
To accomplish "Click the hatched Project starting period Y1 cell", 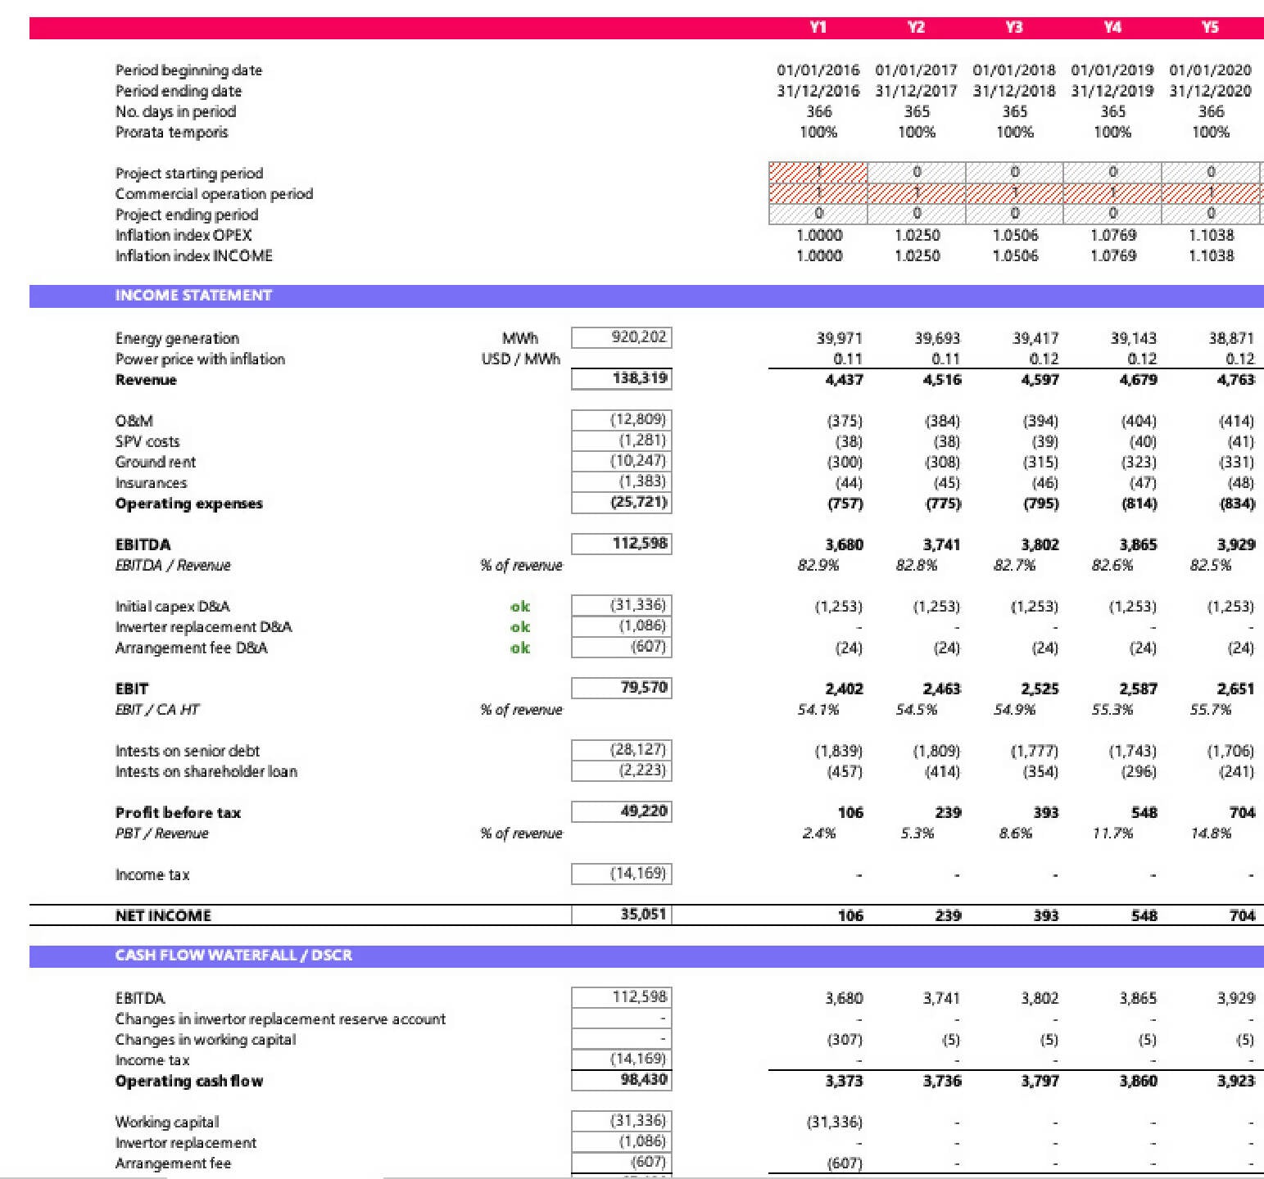I will [818, 173].
